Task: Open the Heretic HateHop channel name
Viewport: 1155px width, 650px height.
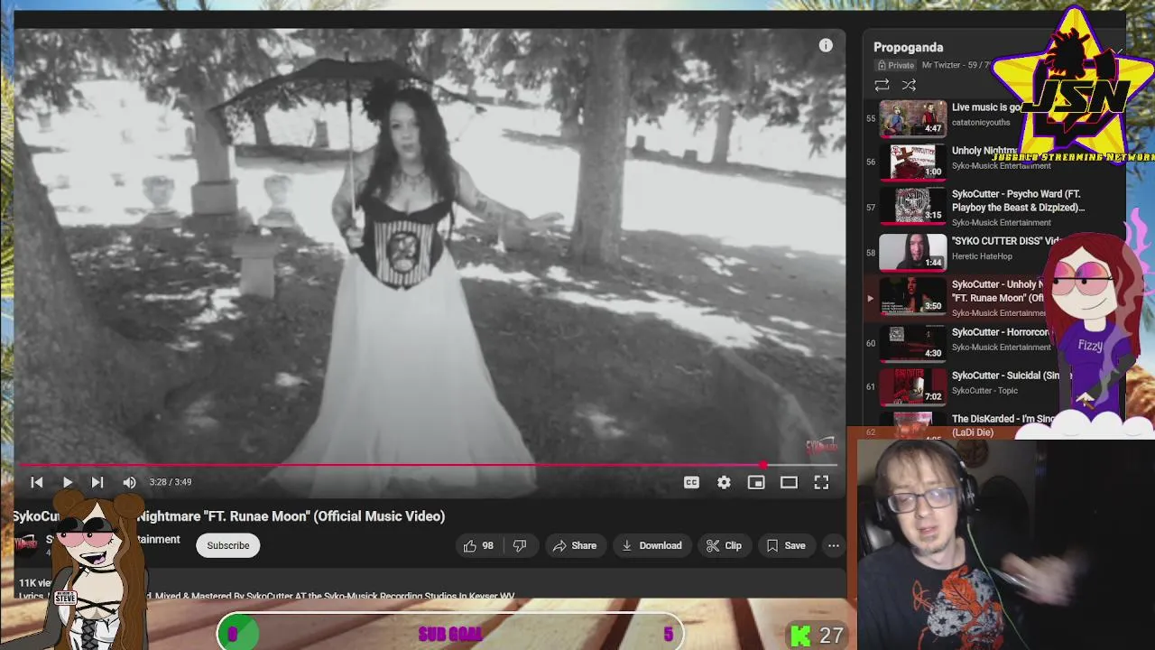Action: click(982, 256)
